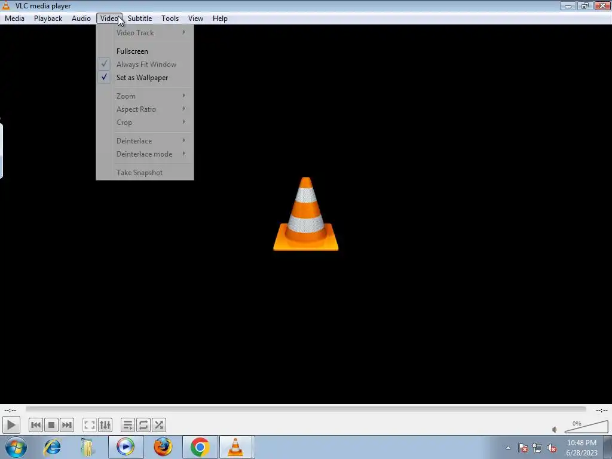Viewport: 612px width, 459px height.
Task: Expand the Video Track submenu
Action: click(x=145, y=33)
